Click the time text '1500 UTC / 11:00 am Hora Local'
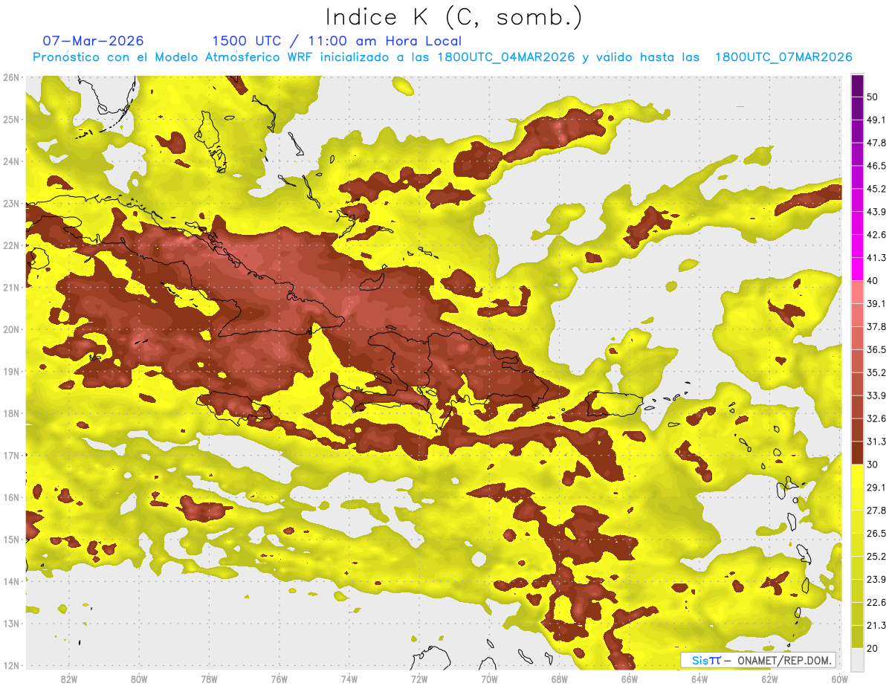 point(337,41)
